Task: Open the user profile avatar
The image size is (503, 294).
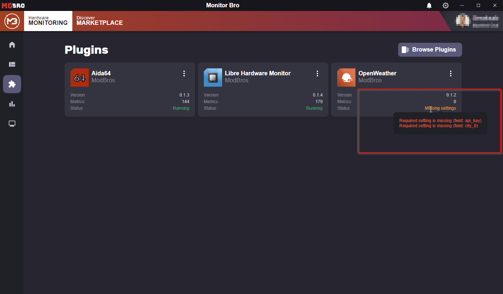Action: [462, 21]
